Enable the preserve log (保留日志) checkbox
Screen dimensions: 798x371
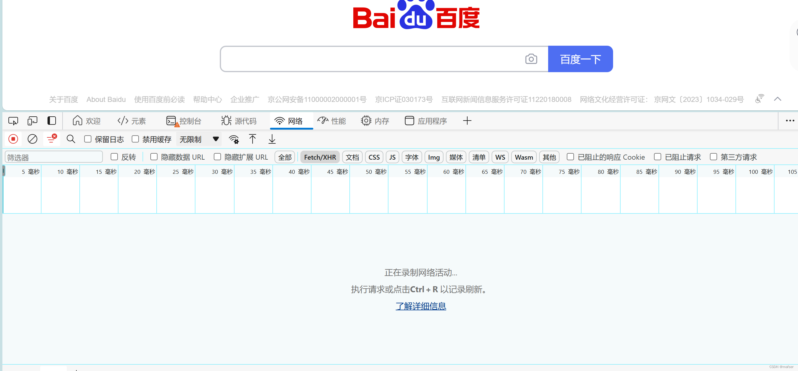click(88, 139)
